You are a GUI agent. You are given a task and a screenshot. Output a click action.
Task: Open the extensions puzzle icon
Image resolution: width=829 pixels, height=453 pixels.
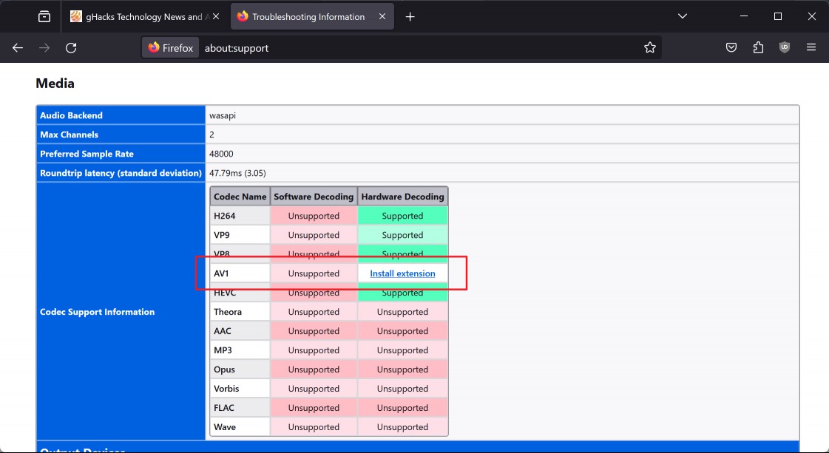point(757,47)
